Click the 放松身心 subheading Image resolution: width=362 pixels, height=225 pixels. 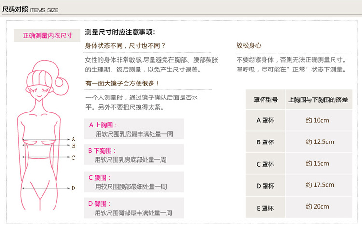pyautogui.click(x=249, y=46)
